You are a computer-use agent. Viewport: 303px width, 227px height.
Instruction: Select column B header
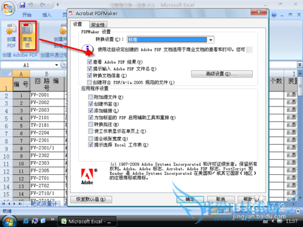pyautogui.click(x=47, y=74)
